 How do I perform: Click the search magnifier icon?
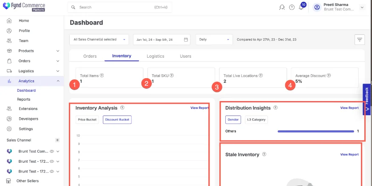coord(73,7)
